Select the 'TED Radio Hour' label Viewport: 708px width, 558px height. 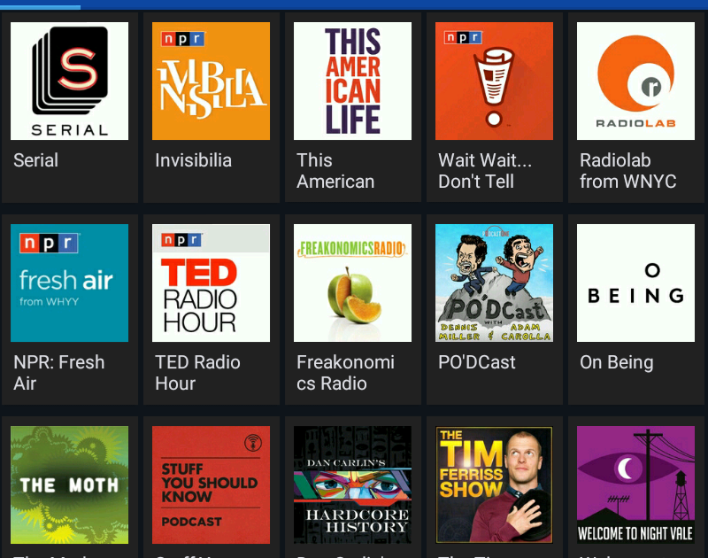tap(197, 373)
